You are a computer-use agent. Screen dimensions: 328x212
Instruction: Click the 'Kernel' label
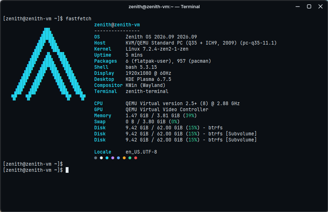103,49
